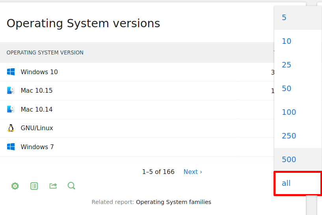
Task: Click the Mac 10.15 row label
Action: (x=37, y=90)
